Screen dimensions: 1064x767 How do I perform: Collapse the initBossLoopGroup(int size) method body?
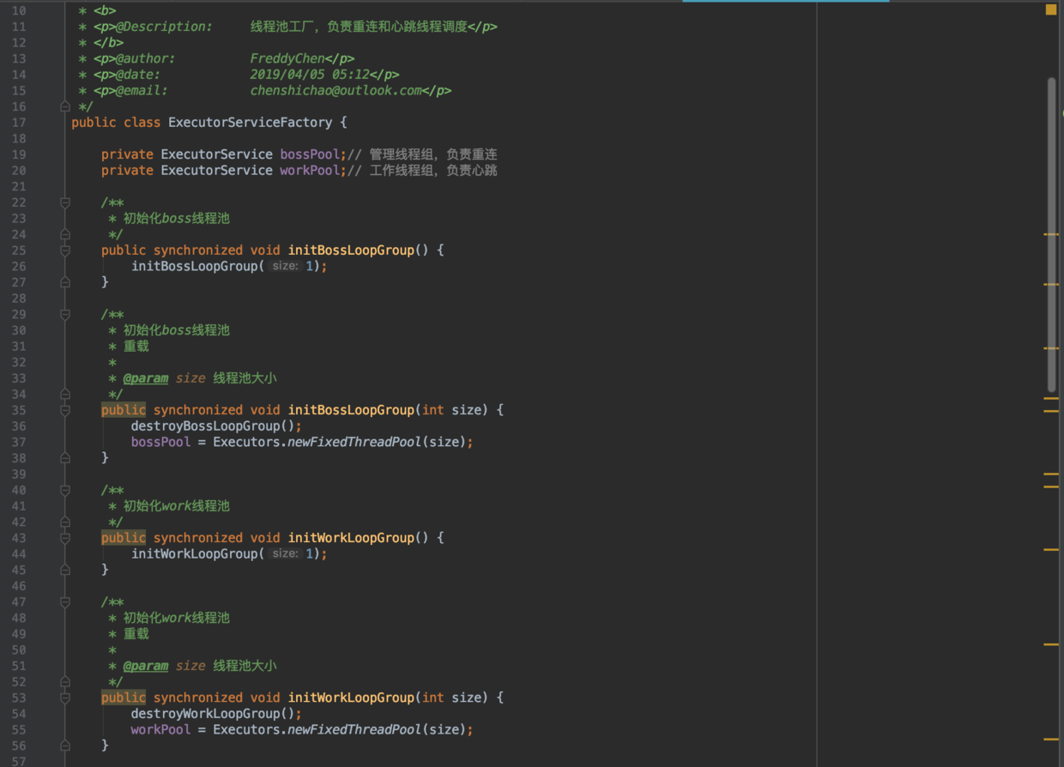point(64,410)
